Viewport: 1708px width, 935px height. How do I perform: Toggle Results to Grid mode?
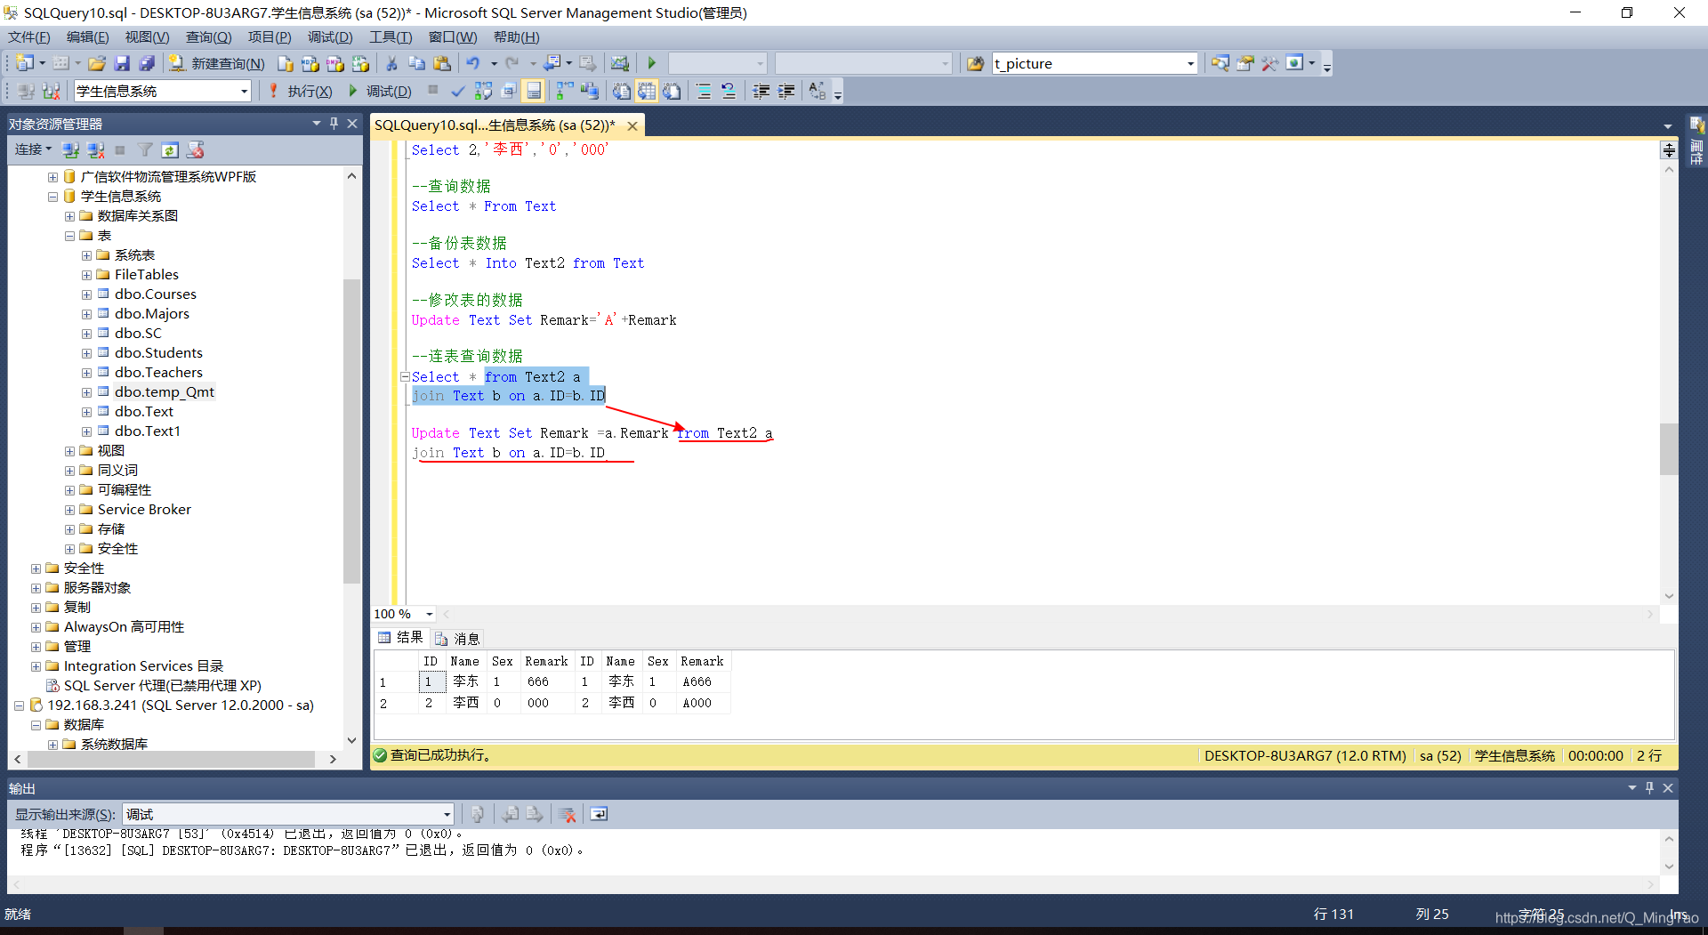pyautogui.click(x=647, y=91)
